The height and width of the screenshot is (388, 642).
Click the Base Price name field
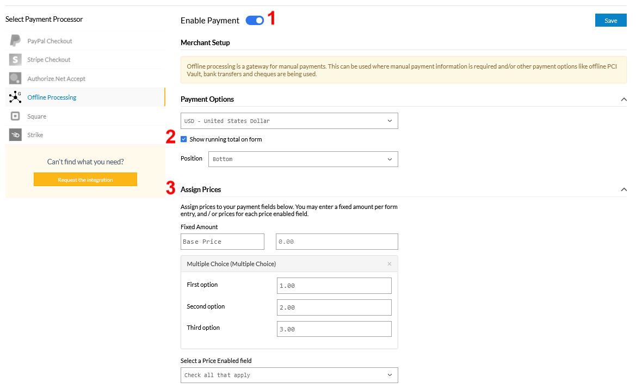tap(223, 242)
